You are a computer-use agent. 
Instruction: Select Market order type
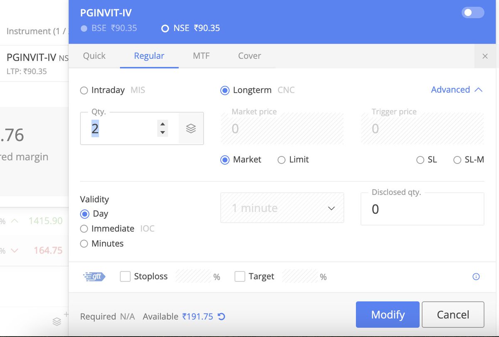pos(225,160)
